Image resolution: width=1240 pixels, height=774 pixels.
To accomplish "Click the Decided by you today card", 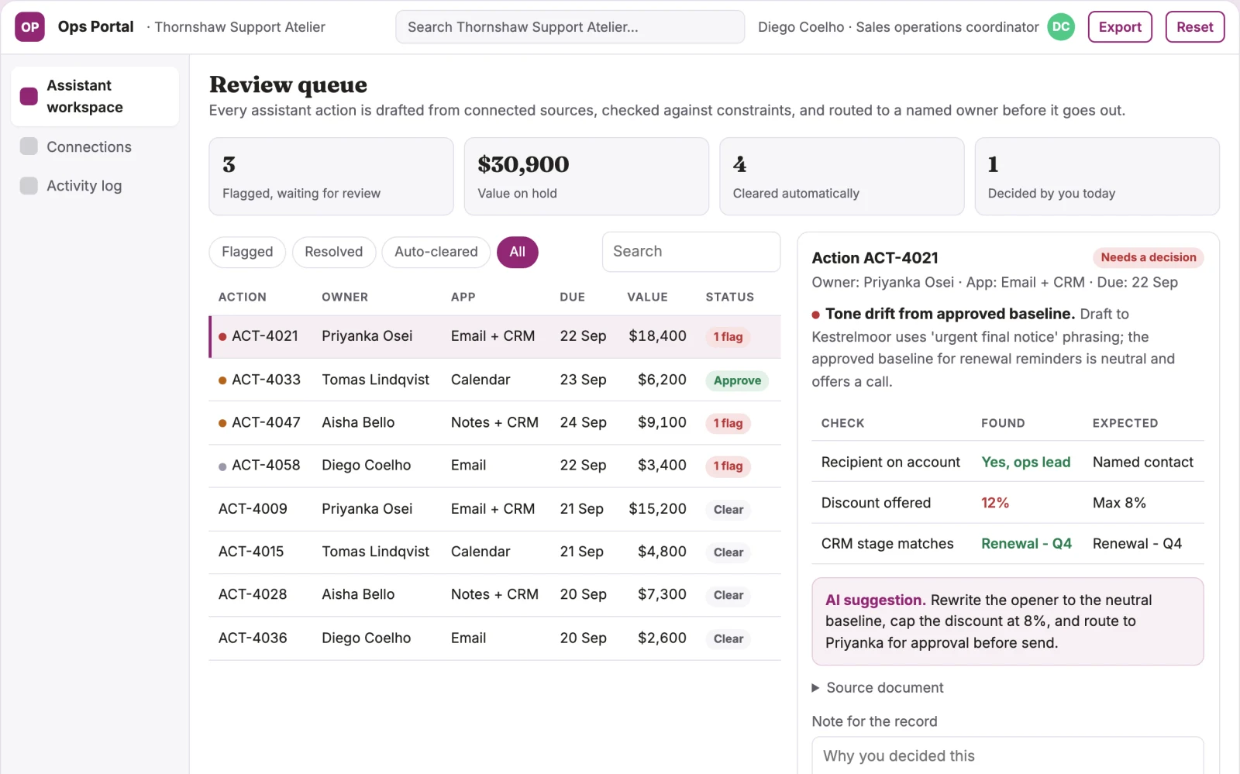I will pyautogui.click(x=1097, y=177).
